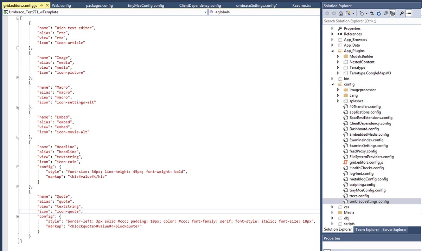The width and height of the screenshot is (422, 251).
Task: Pin the grid.editors.config.js tab
Action: (x=41, y=6)
